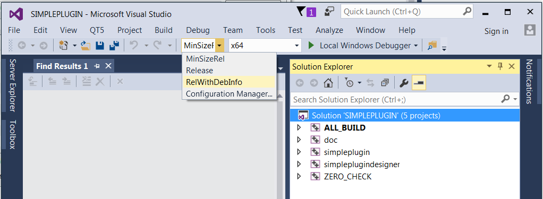
Task: Open Configuration Manager... from the list
Action: click(229, 94)
